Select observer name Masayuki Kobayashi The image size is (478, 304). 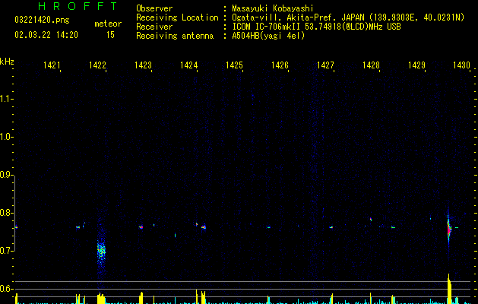273,8
